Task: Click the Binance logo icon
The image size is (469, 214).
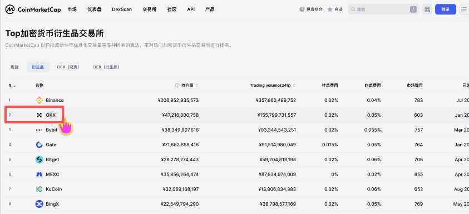Action: 39,100
